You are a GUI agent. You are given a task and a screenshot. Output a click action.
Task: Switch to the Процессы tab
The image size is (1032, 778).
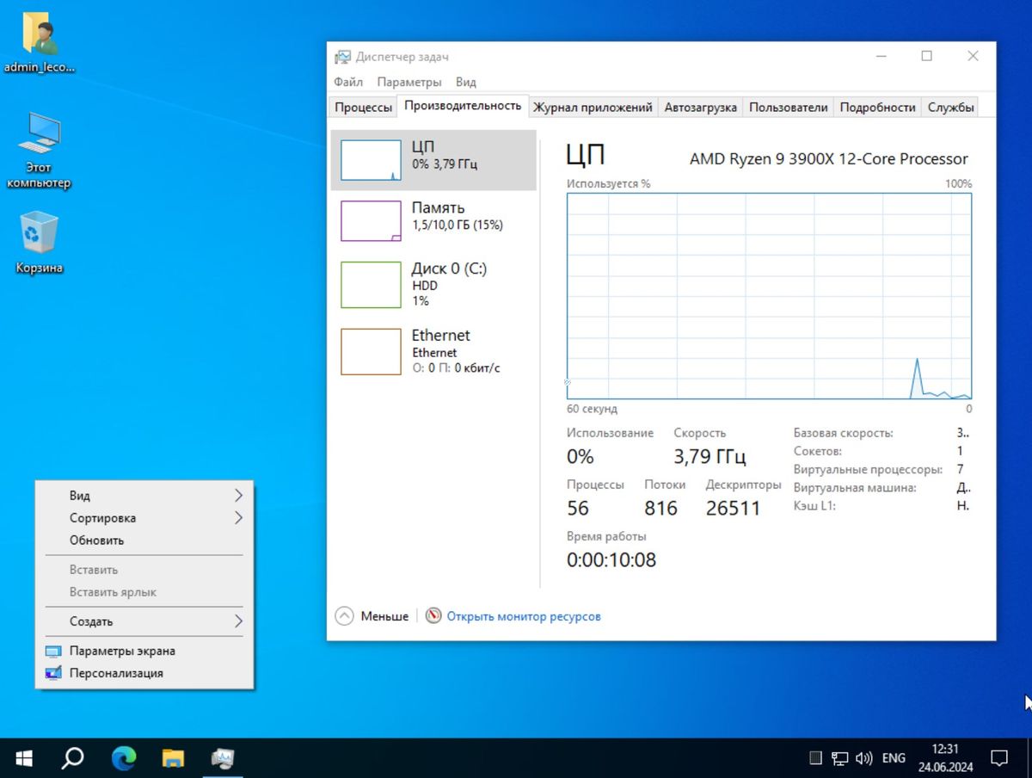[x=363, y=108]
